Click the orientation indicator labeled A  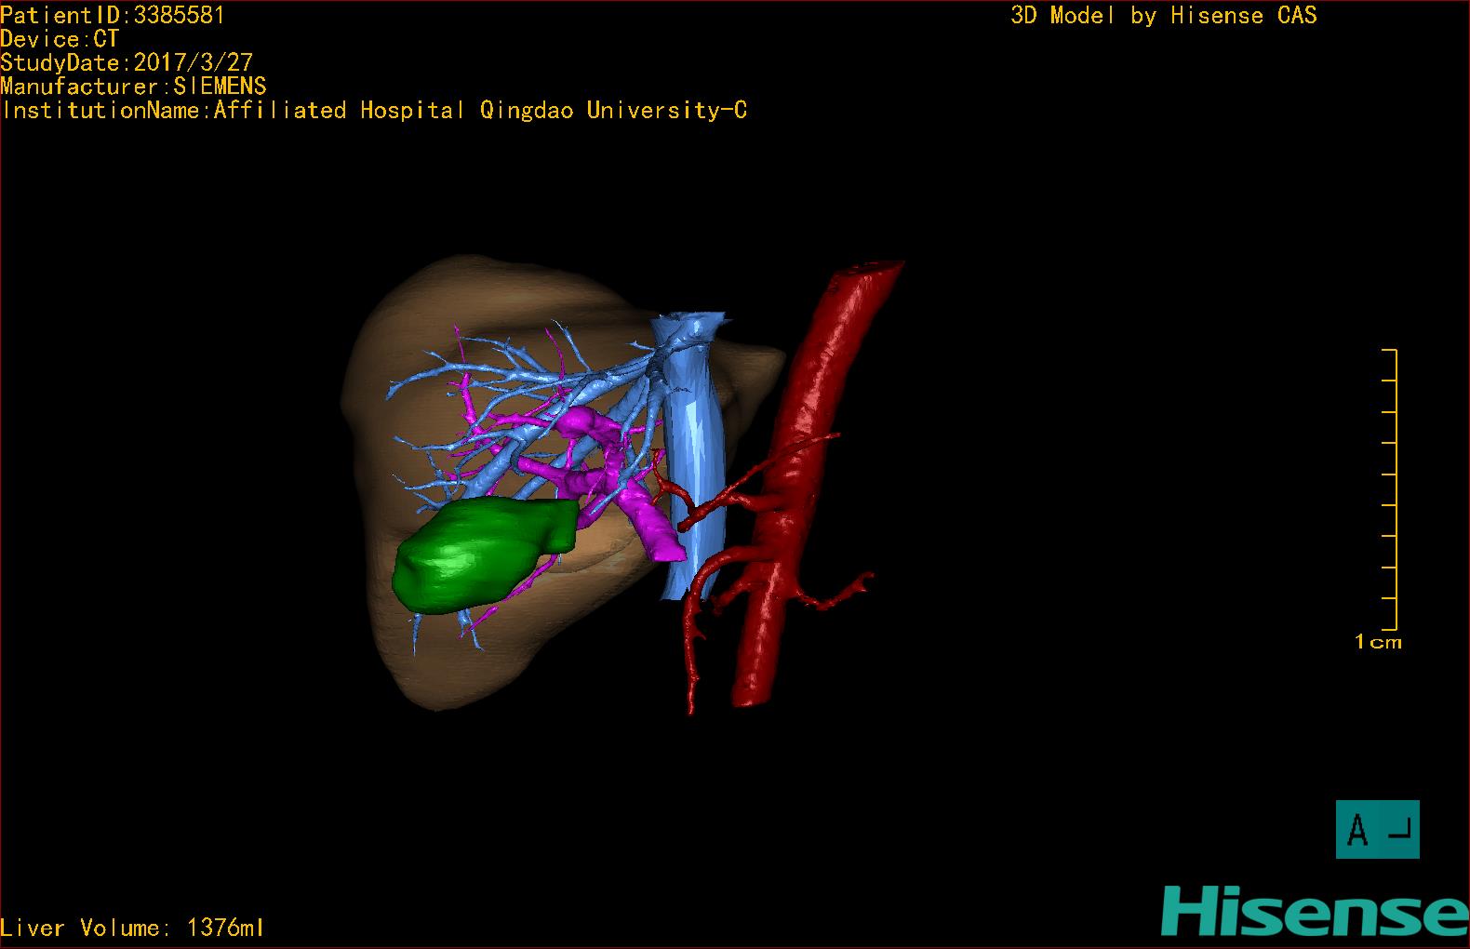[1377, 829]
